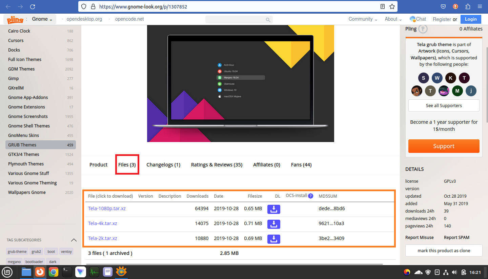Click the search magnifier icon
488x279 pixels.
click(x=268, y=20)
